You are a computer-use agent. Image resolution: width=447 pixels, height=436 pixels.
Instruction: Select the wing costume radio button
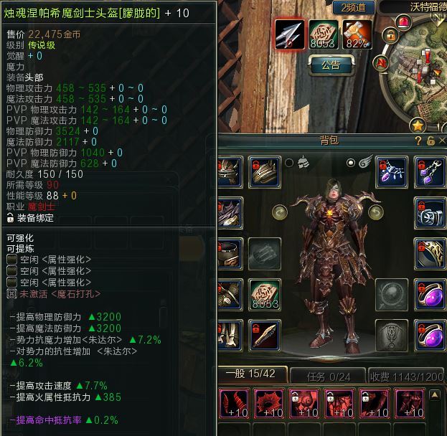(351, 163)
